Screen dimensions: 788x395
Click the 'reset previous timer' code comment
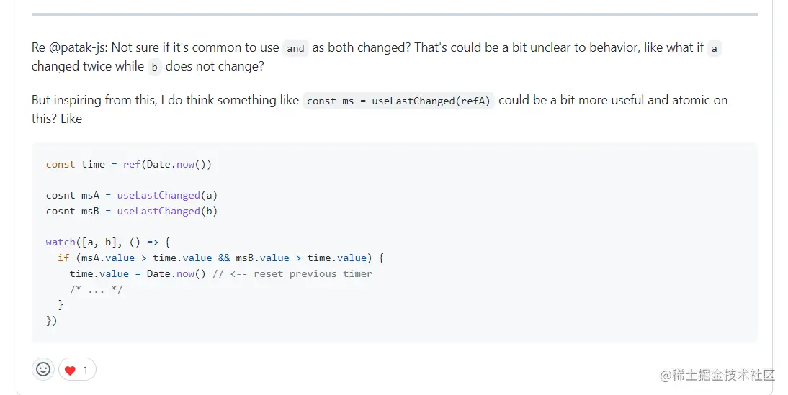pos(313,273)
